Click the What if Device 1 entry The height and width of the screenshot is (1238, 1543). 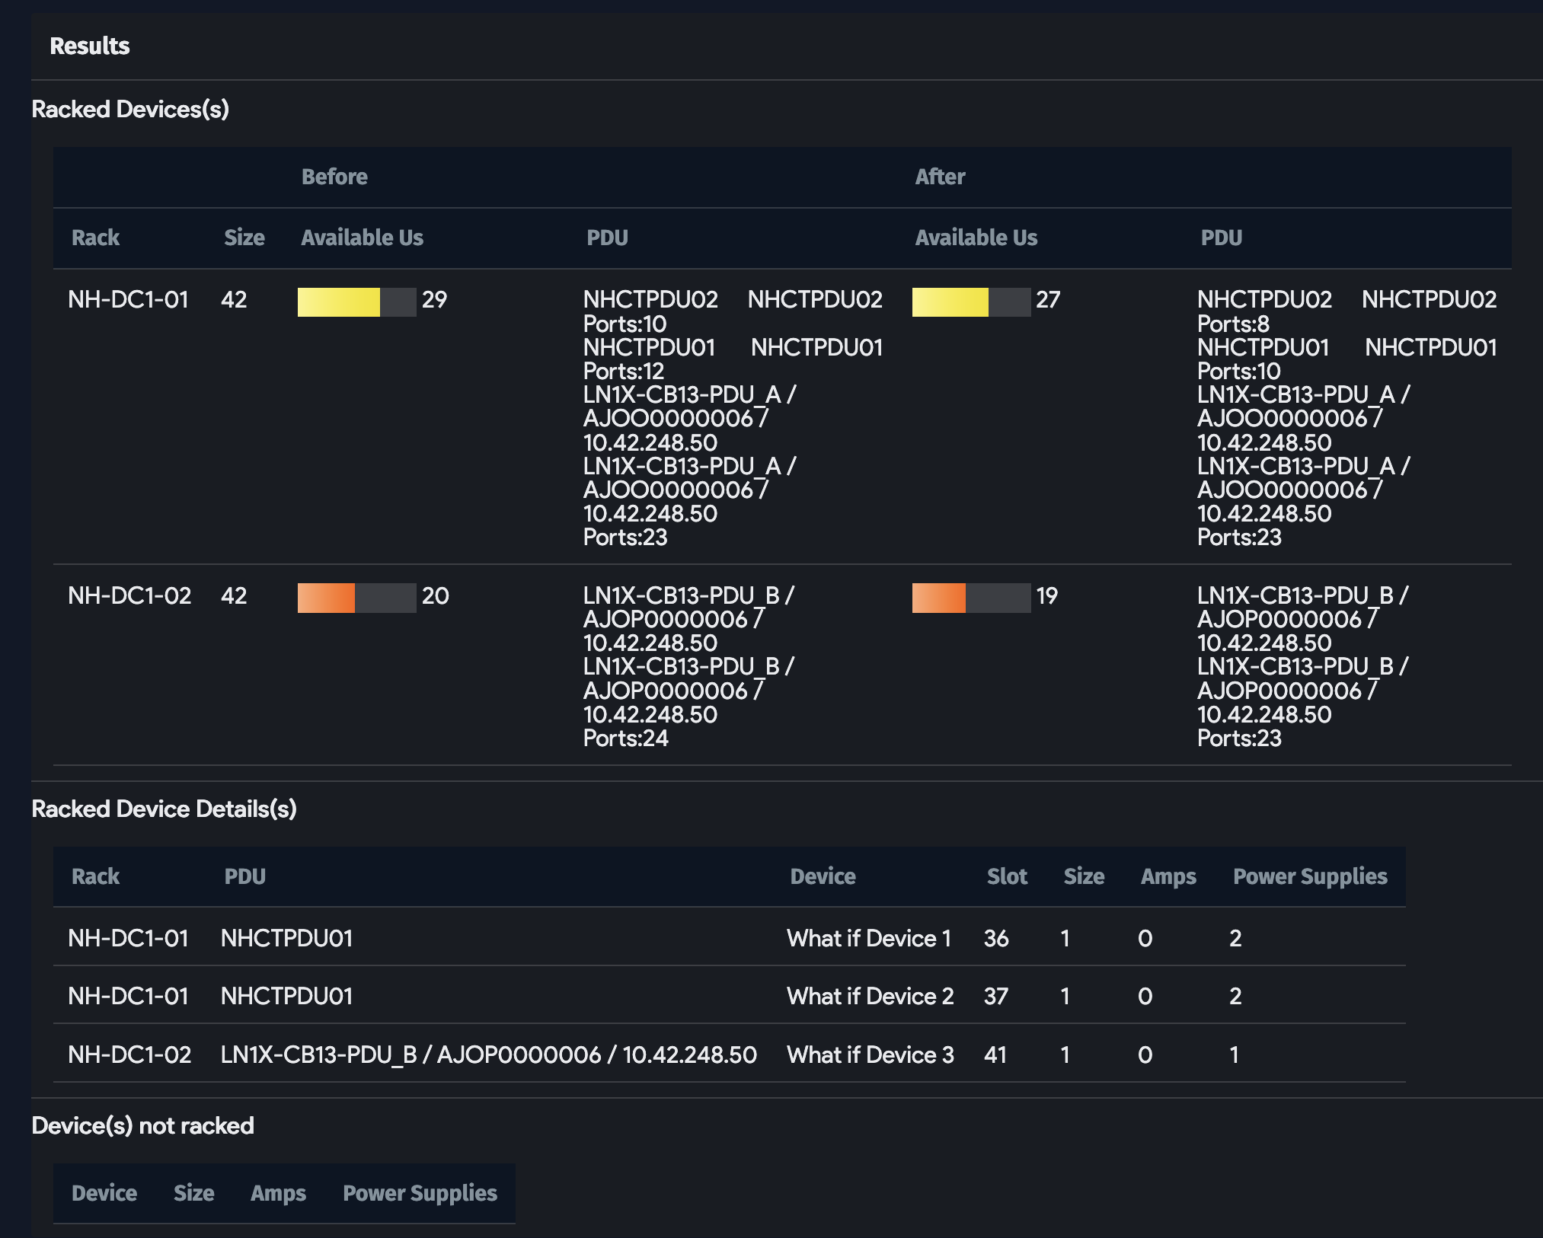click(868, 938)
